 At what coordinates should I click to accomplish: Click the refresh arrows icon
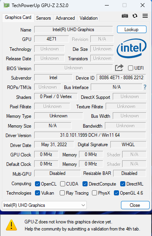point(135,16)
